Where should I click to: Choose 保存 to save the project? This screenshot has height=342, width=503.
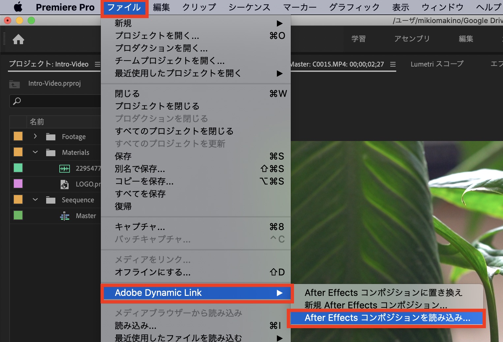click(x=196, y=156)
